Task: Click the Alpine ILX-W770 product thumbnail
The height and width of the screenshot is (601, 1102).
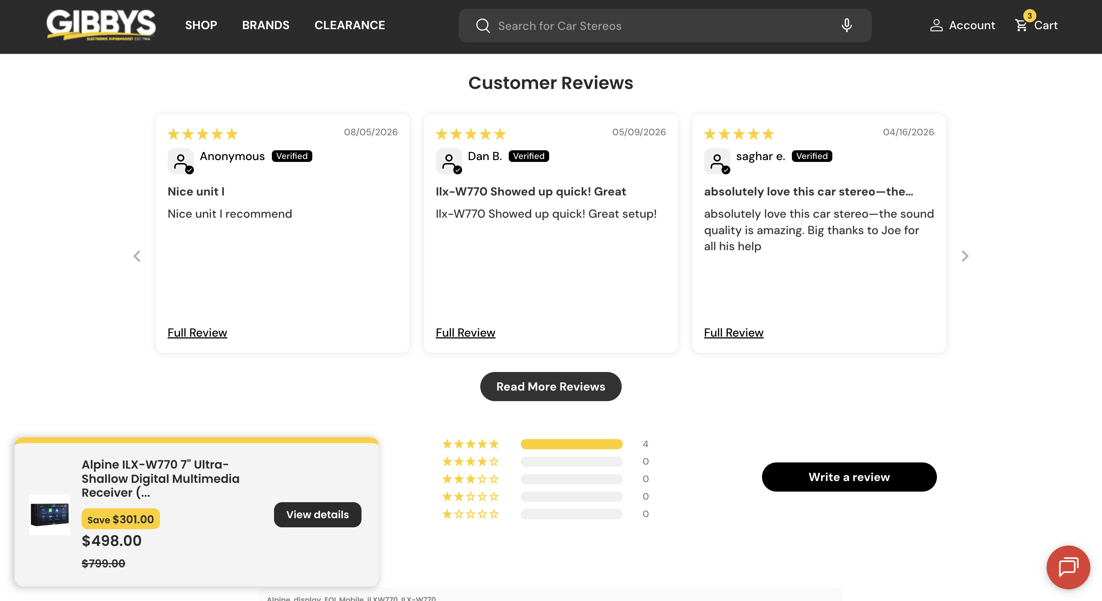Action: click(x=49, y=514)
